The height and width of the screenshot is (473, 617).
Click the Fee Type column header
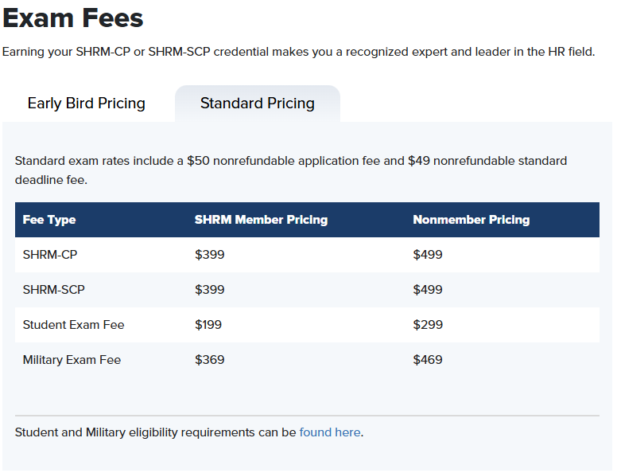(x=49, y=220)
